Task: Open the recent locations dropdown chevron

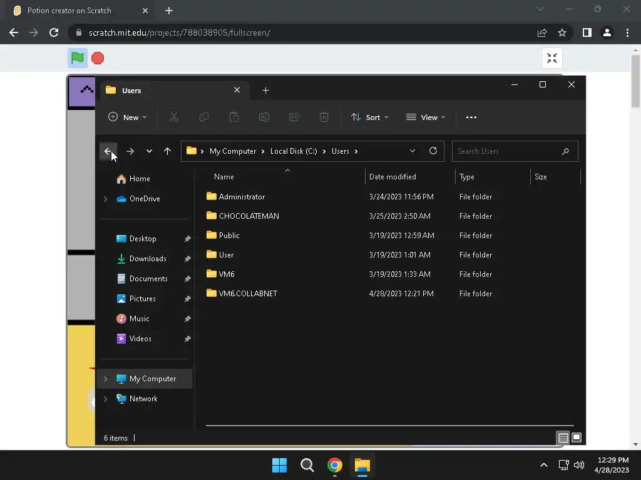Action: tap(149, 151)
